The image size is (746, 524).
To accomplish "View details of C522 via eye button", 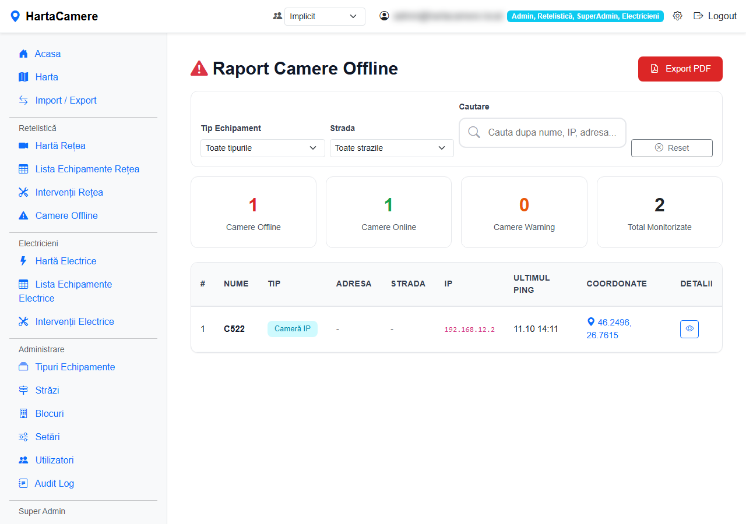I will tap(689, 329).
